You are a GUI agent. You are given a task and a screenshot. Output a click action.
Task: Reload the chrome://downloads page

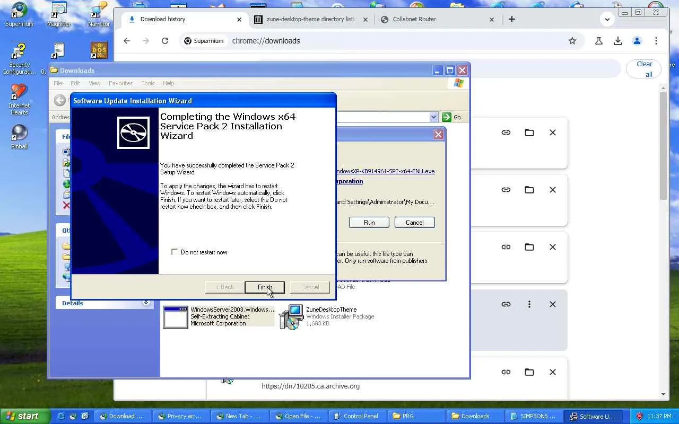[x=165, y=41]
